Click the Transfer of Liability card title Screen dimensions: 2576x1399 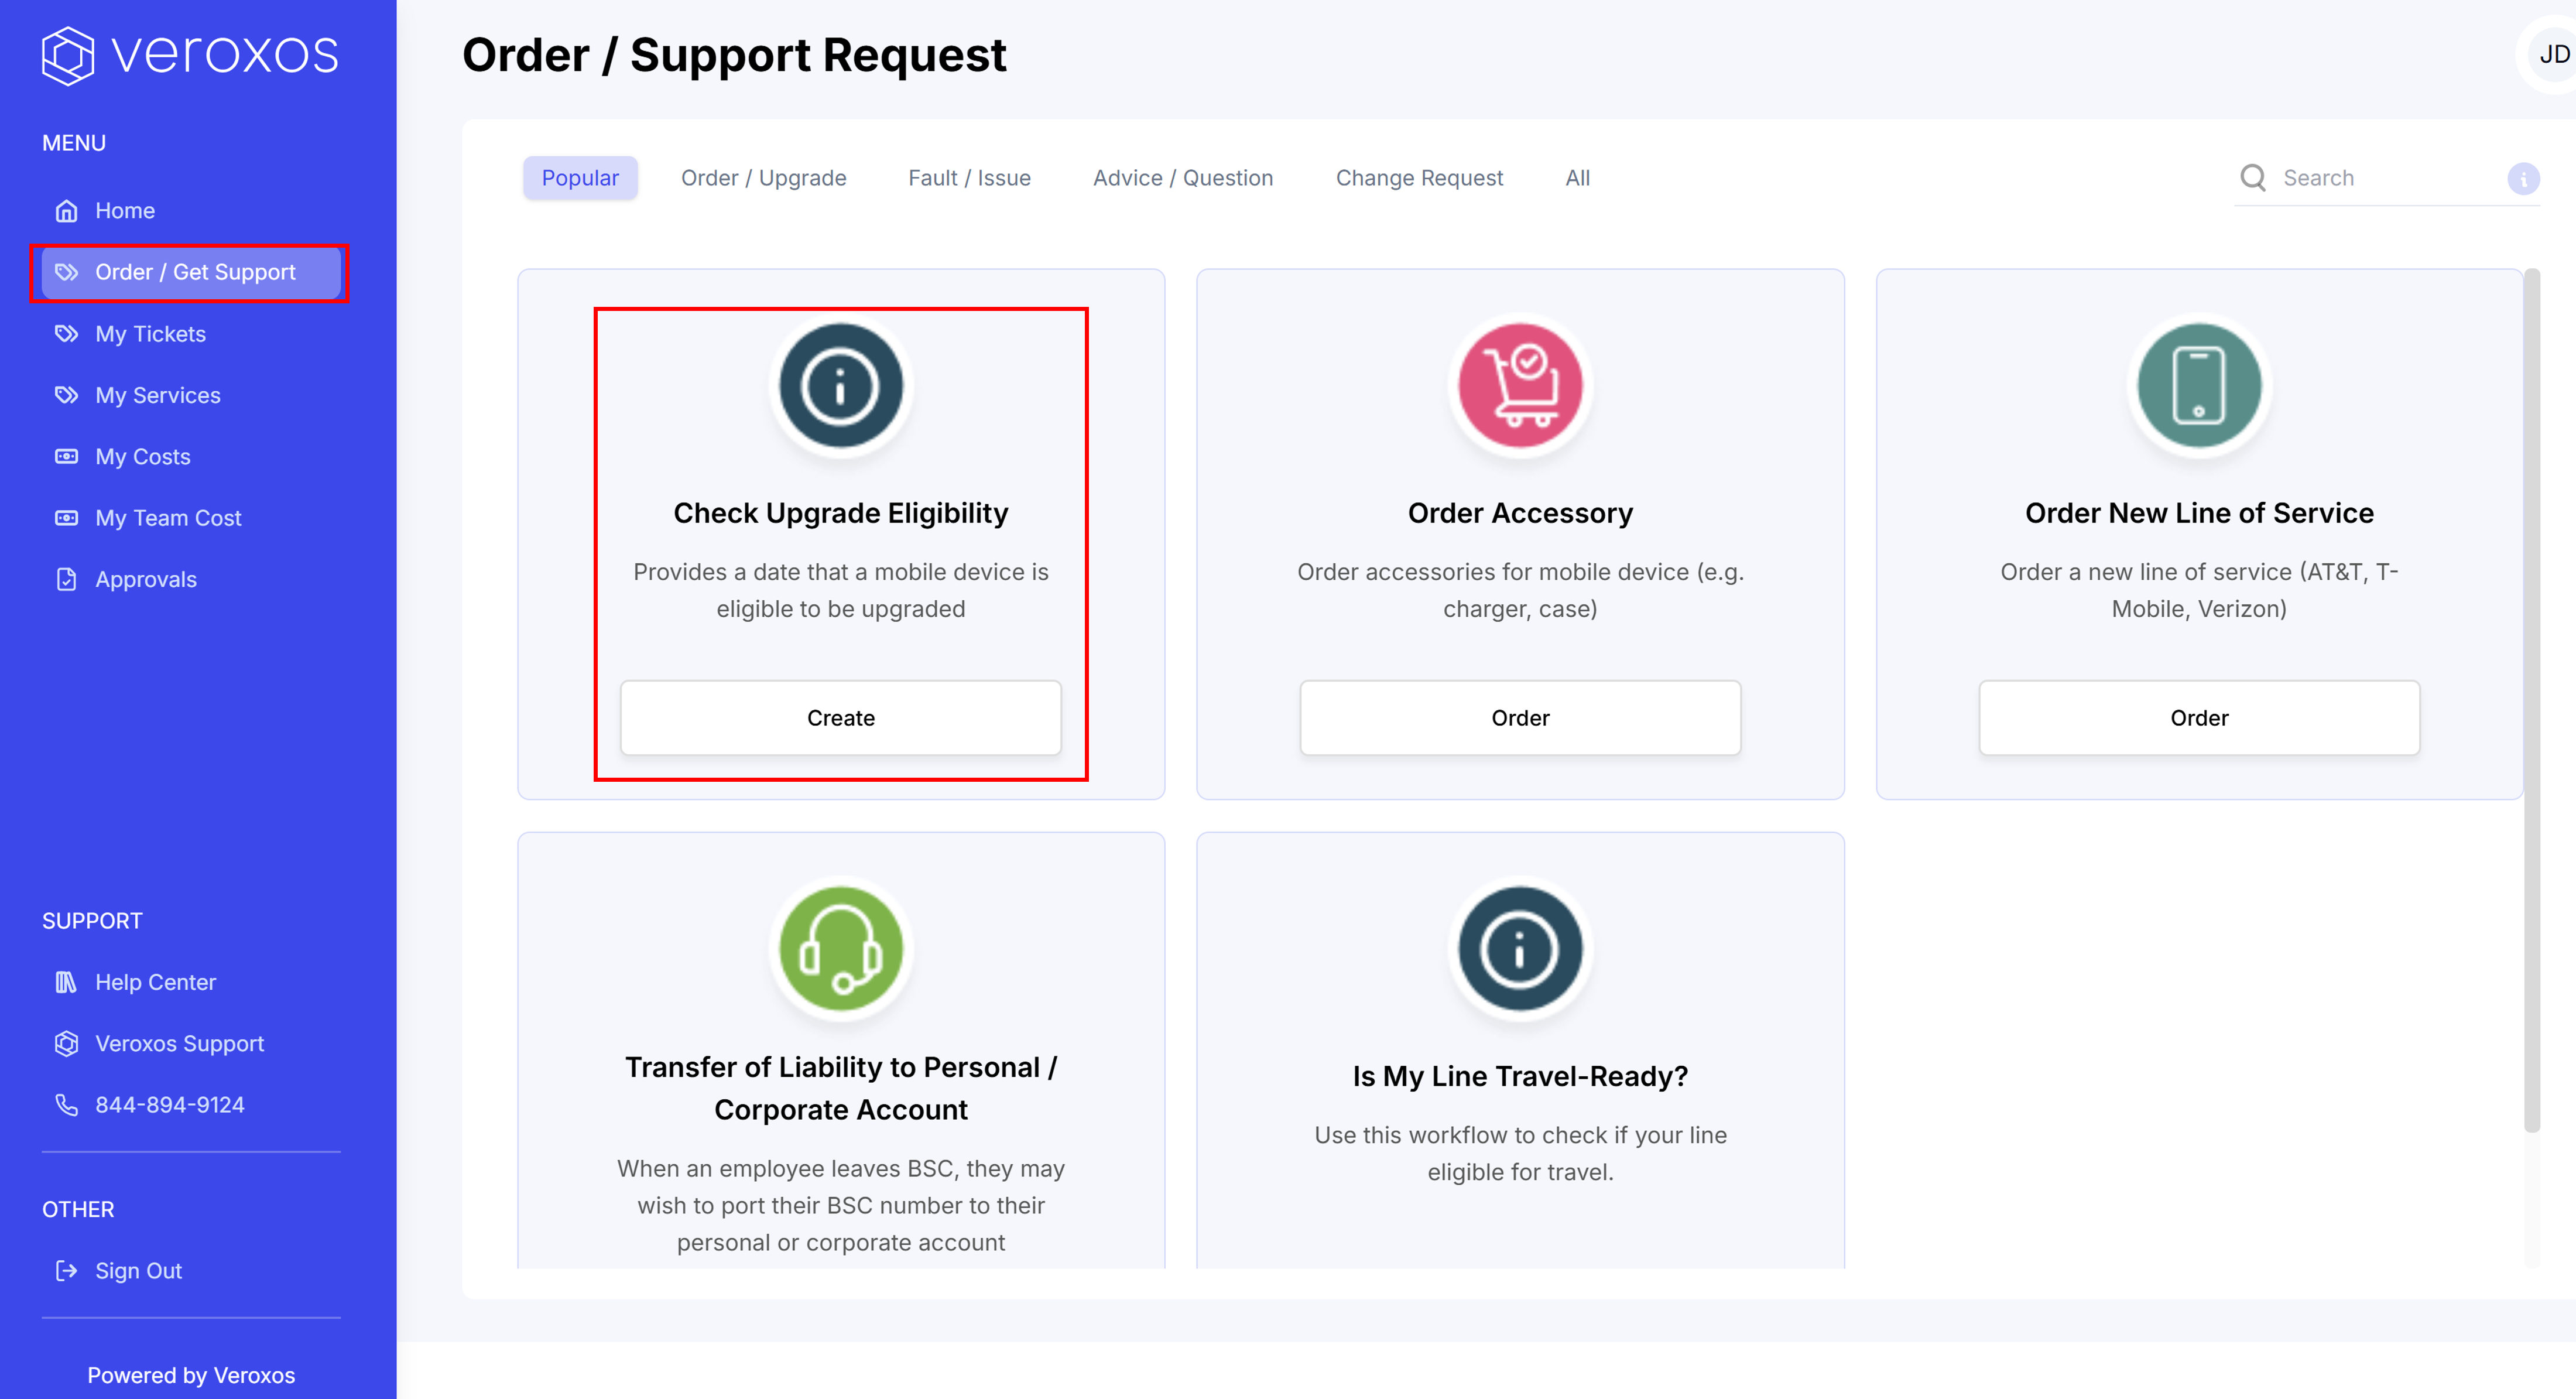click(x=841, y=1088)
